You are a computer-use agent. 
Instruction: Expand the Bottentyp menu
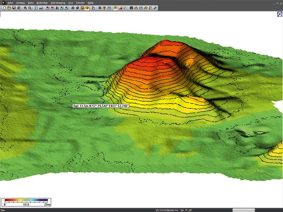(42, 2)
